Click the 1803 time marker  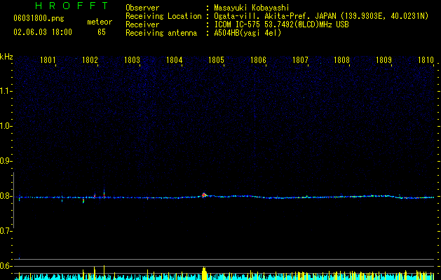tap(132, 60)
